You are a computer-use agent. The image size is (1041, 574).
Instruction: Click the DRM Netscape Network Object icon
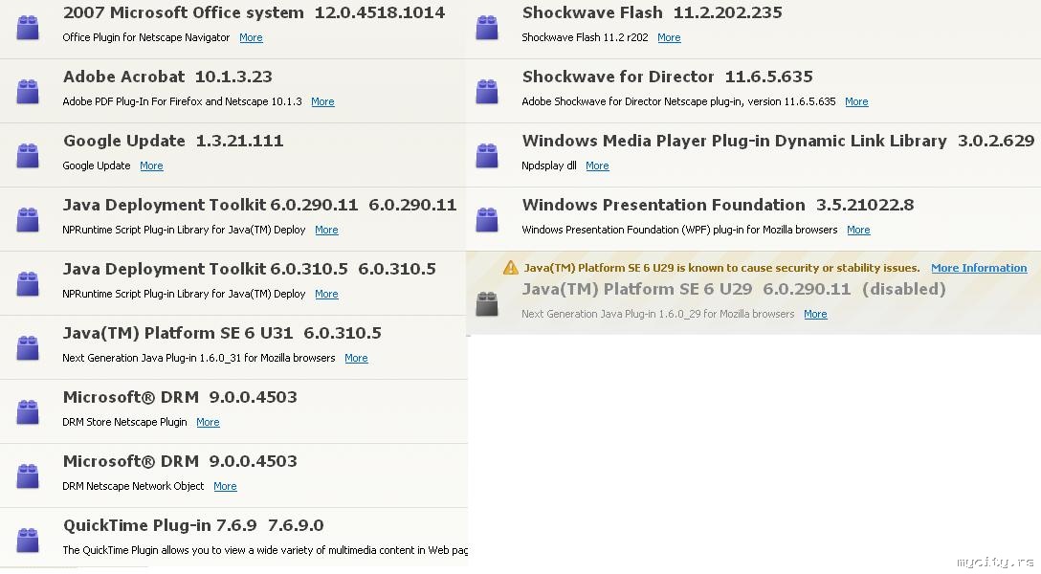click(x=27, y=475)
